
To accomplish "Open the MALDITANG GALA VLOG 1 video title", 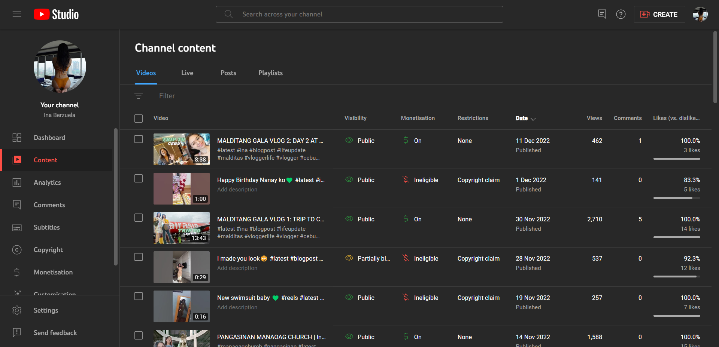I will (270, 219).
